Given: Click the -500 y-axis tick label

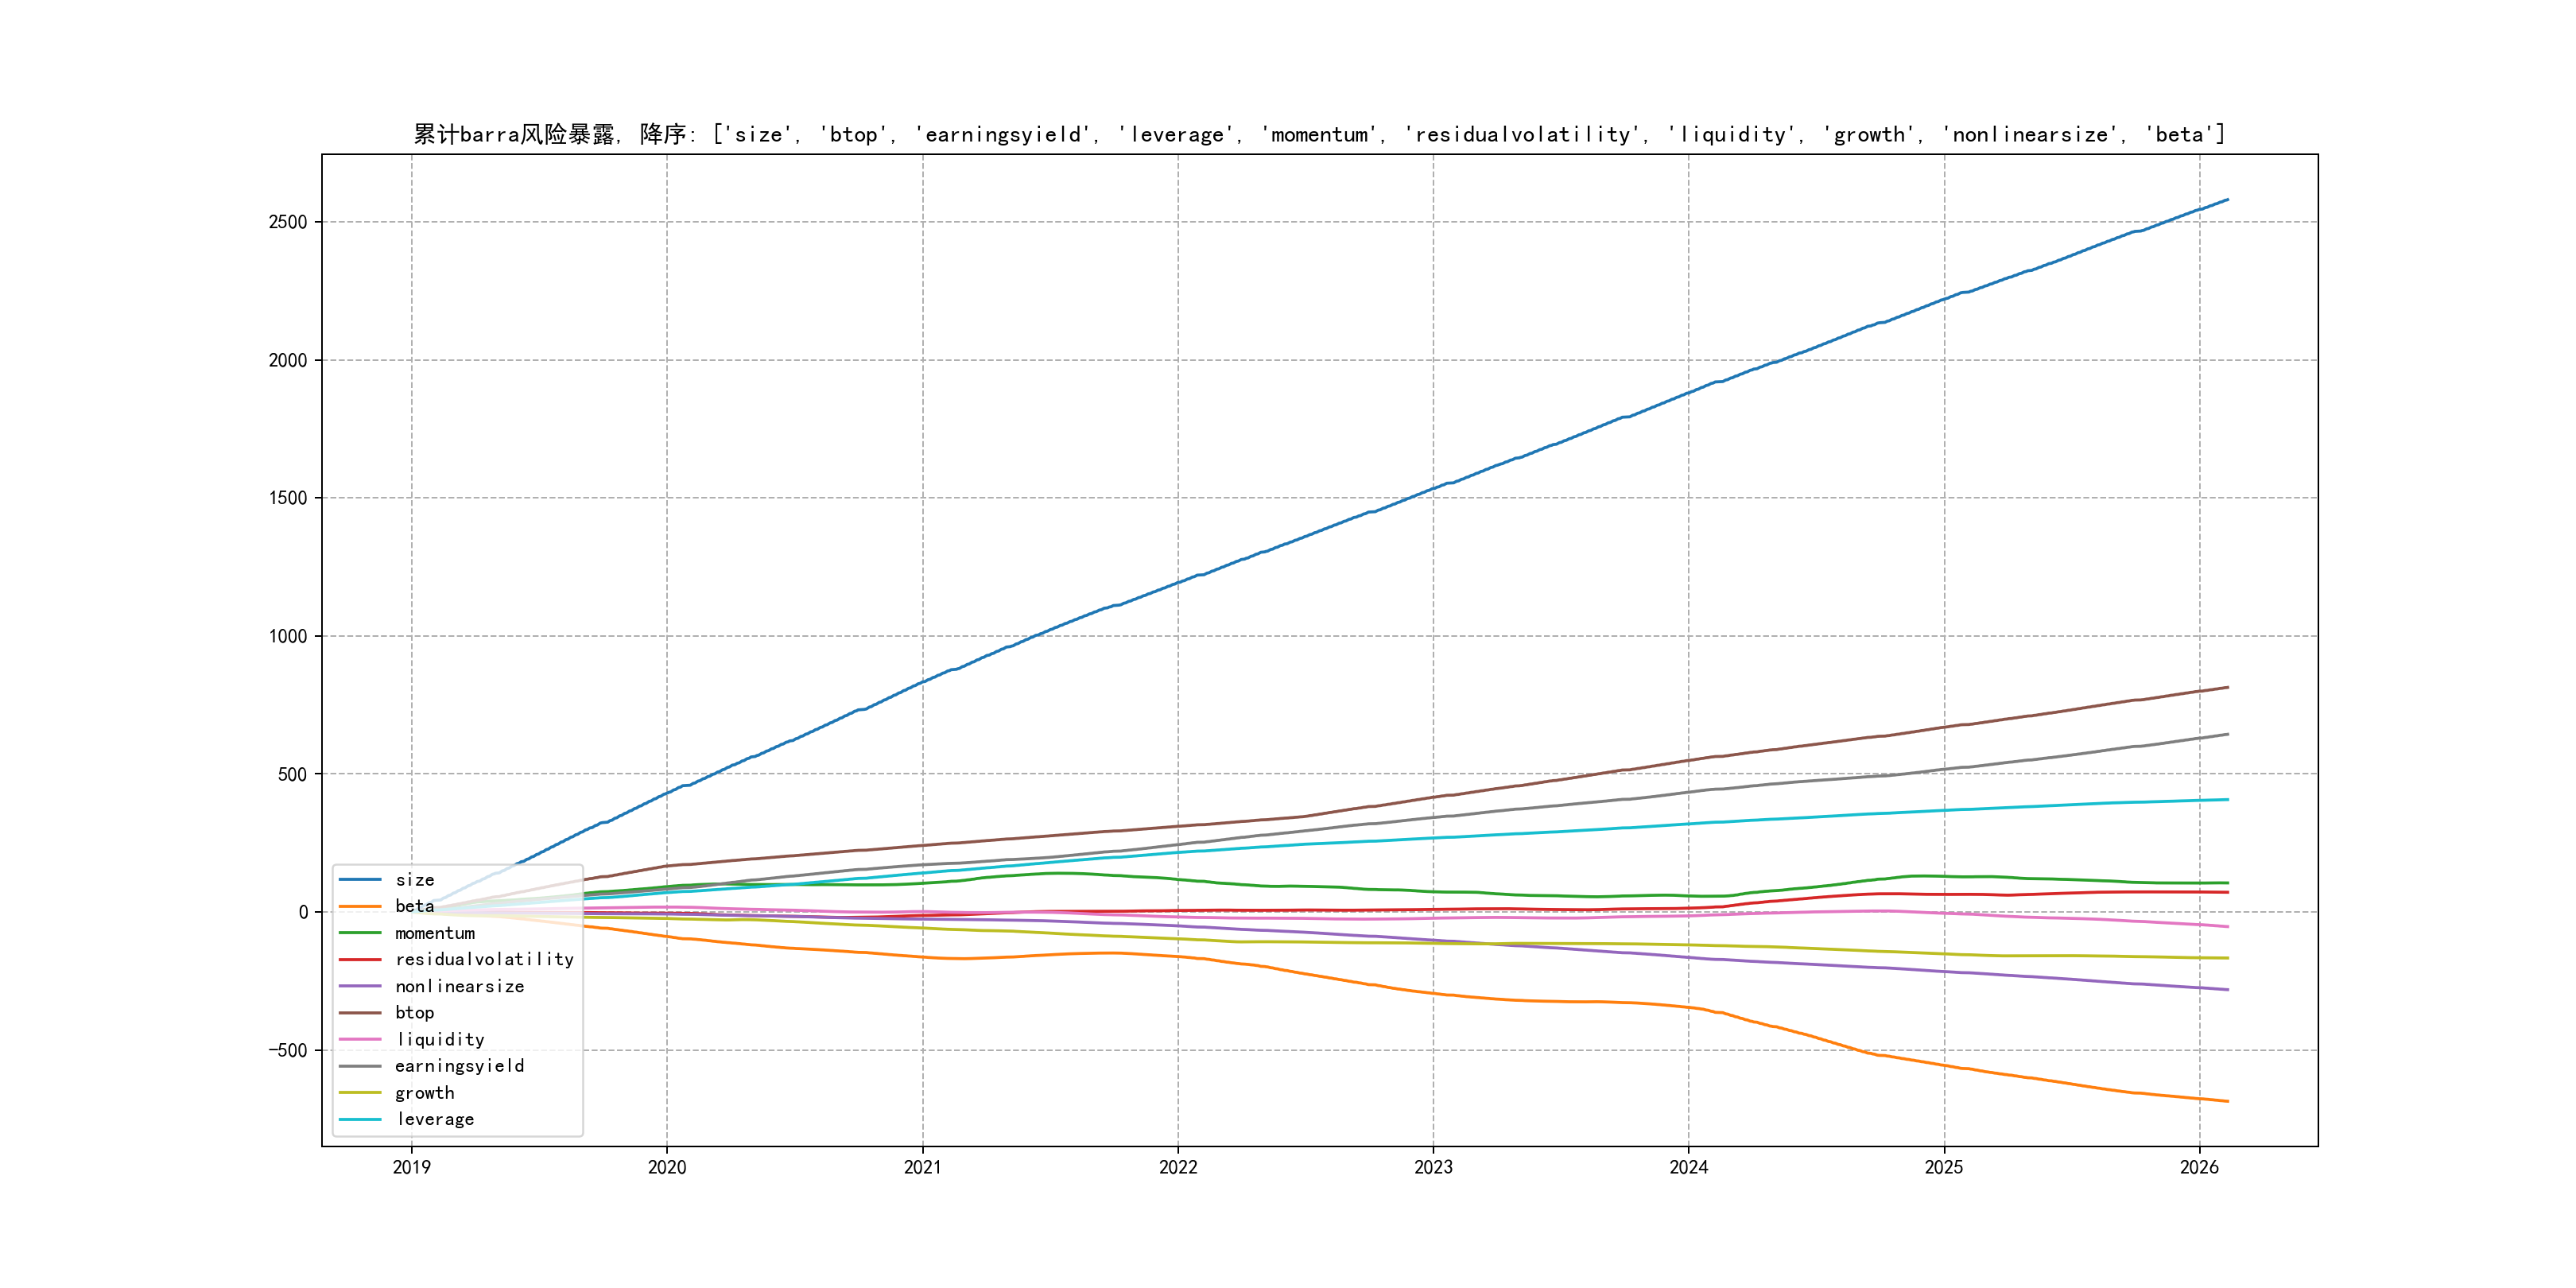Looking at the screenshot, I should point(288,1050).
